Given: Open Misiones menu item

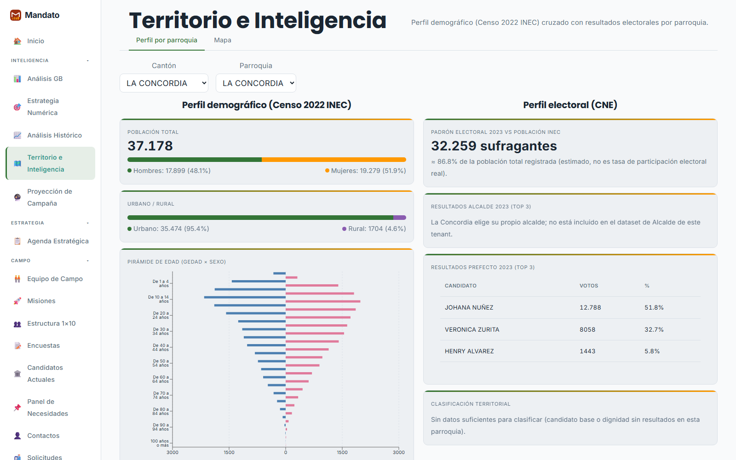Looking at the screenshot, I should click(x=51, y=301).
